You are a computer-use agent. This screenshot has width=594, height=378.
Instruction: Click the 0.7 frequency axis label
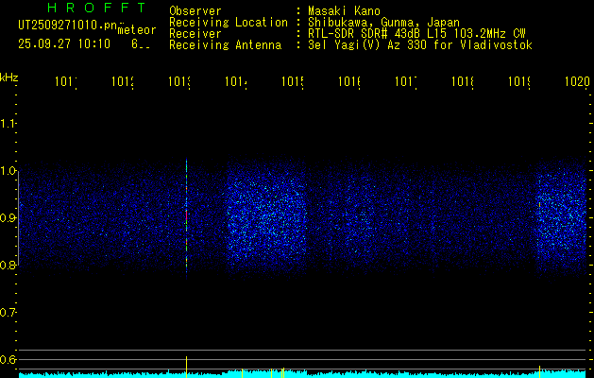click(x=8, y=313)
